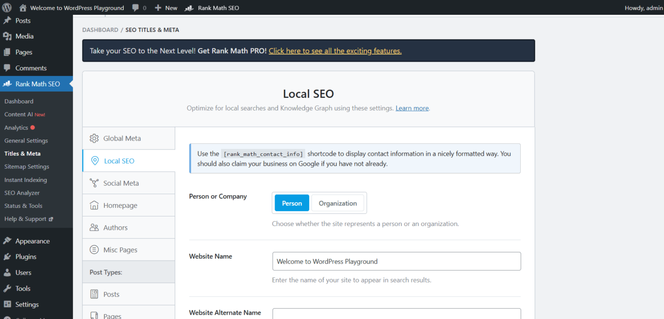Click the Social Meta network icon
The width and height of the screenshot is (664, 319).
94,183
